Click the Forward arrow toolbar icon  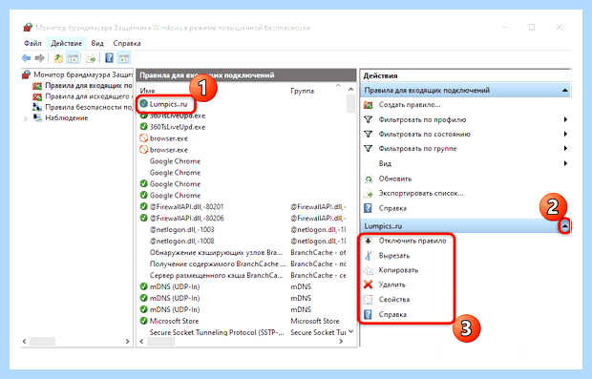point(40,58)
